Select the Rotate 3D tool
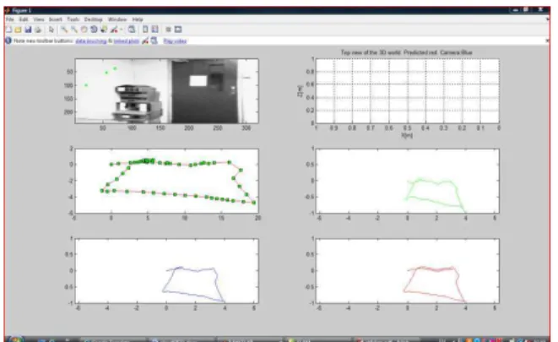The image size is (558, 342). point(94,30)
